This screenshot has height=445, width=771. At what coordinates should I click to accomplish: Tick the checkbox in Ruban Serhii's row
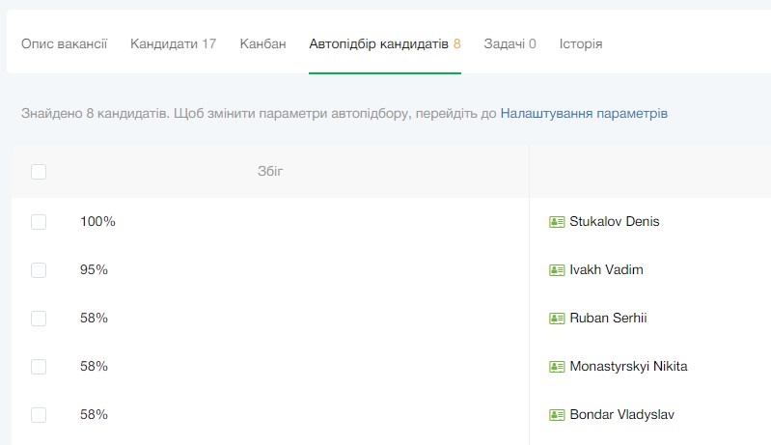(x=39, y=319)
